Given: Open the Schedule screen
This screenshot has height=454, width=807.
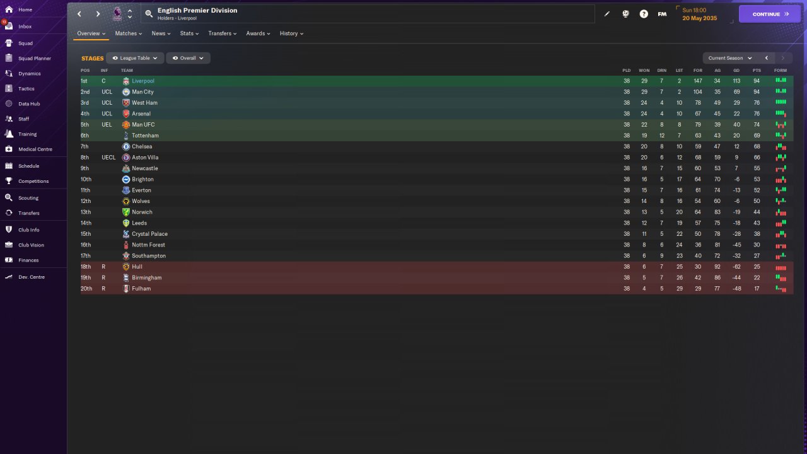Looking at the screenshot, I should click(x=28, y=166).
